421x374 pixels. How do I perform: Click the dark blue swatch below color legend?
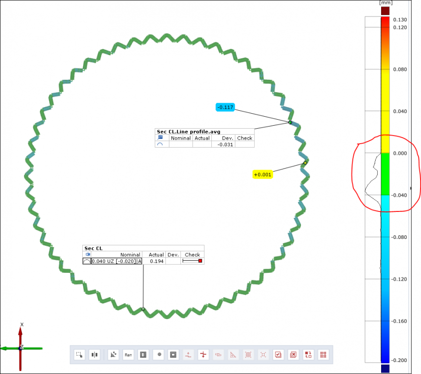[x=385, y=369]
